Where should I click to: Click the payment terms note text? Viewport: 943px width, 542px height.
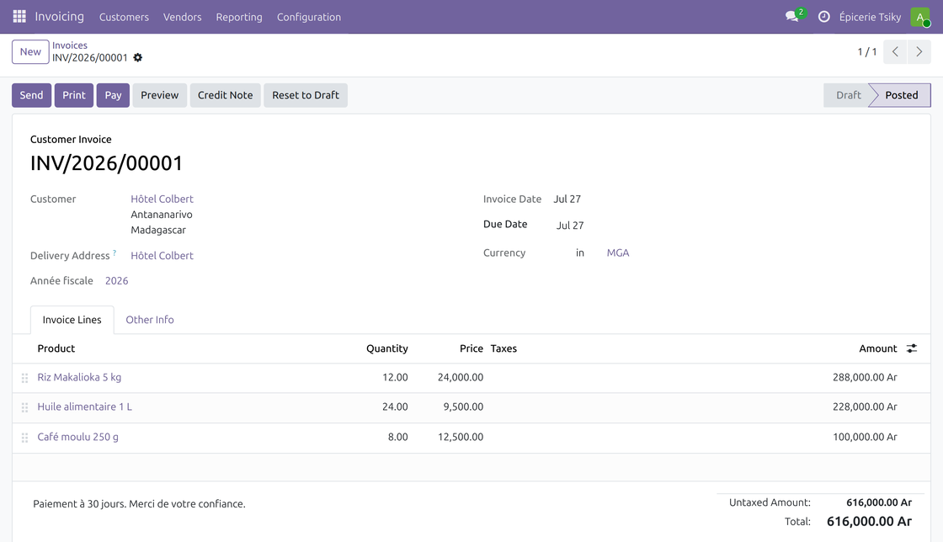139,504
